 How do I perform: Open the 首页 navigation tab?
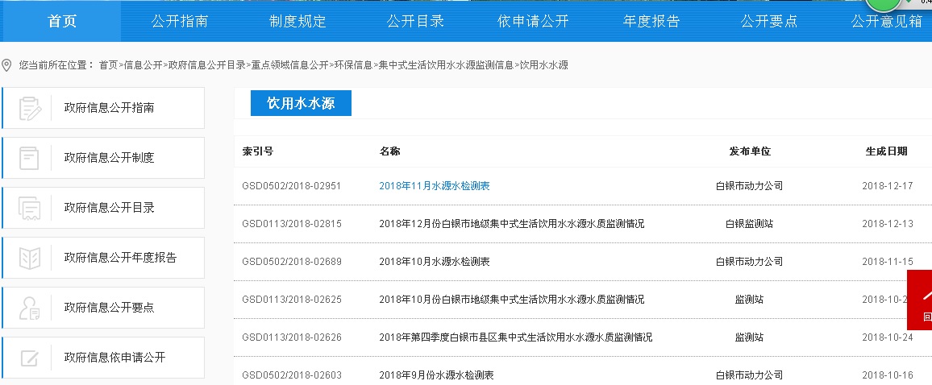pos(62,22)
